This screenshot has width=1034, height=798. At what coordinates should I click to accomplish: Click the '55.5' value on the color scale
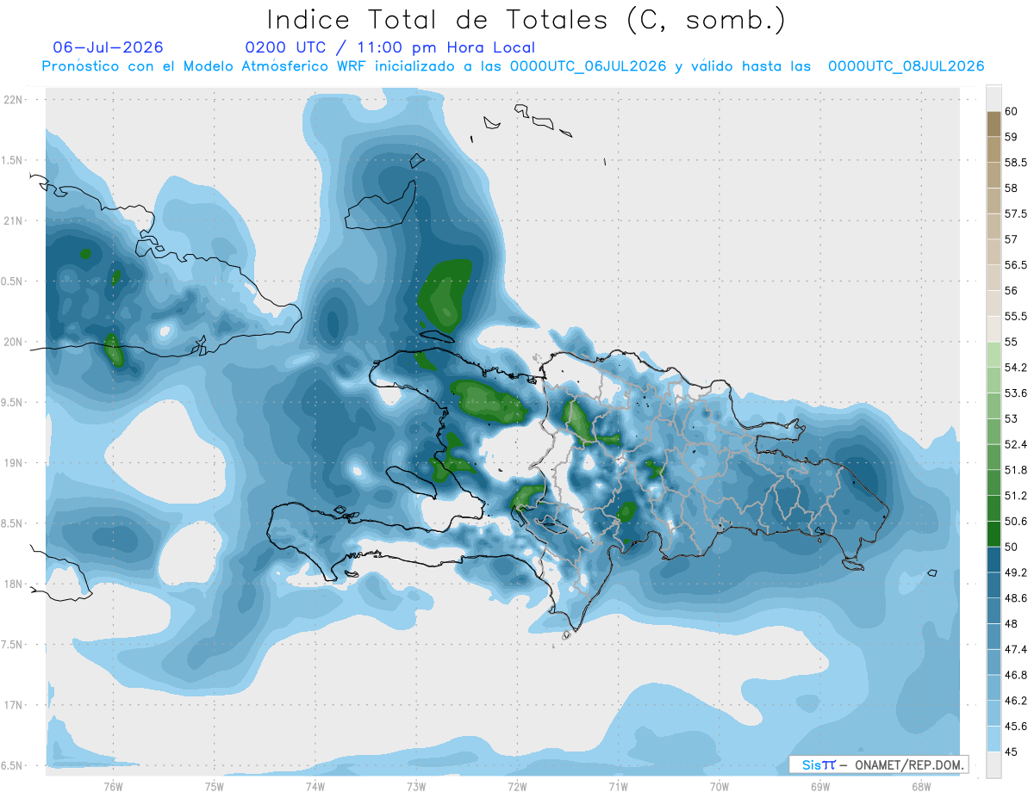tap(1016, 317)
